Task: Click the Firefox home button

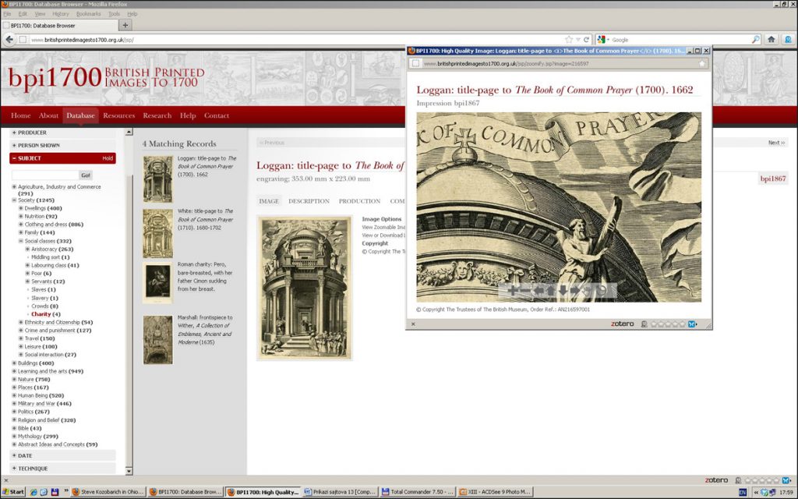Action: [x=771, y=39]
